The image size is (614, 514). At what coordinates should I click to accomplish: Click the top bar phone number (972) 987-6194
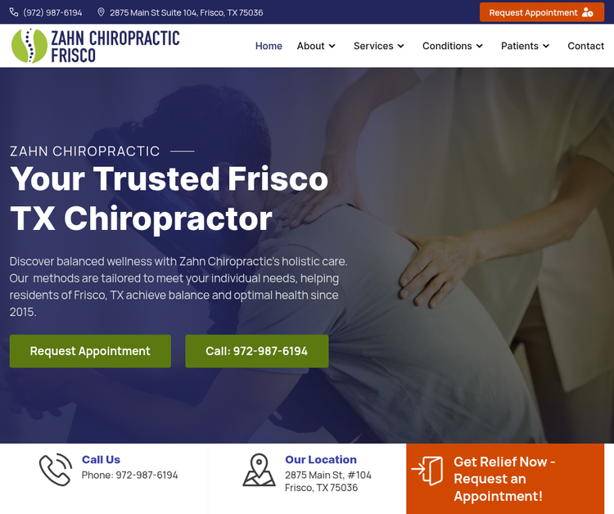[x=52, y=12]
